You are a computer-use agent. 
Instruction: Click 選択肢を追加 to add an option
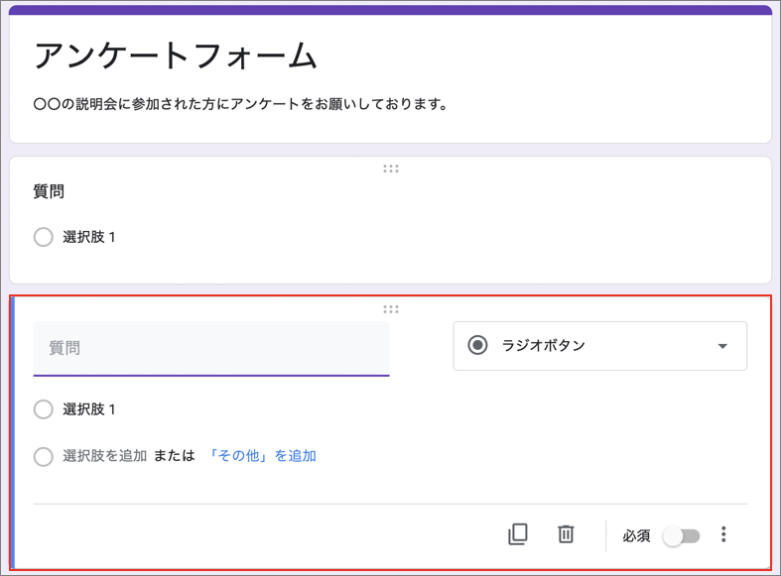[x=104, y=456]
